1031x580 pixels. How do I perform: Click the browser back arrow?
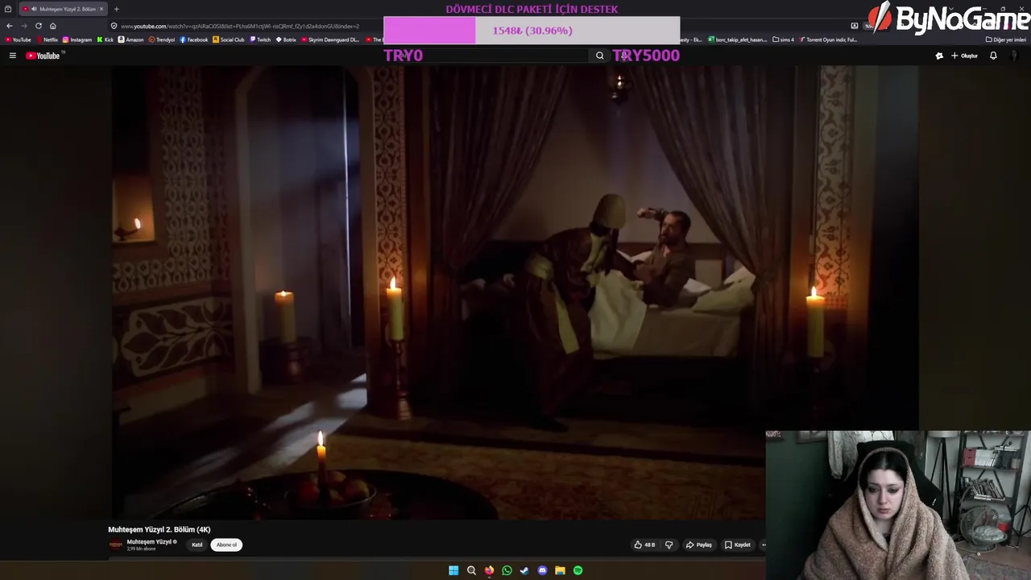pos(10,26)
